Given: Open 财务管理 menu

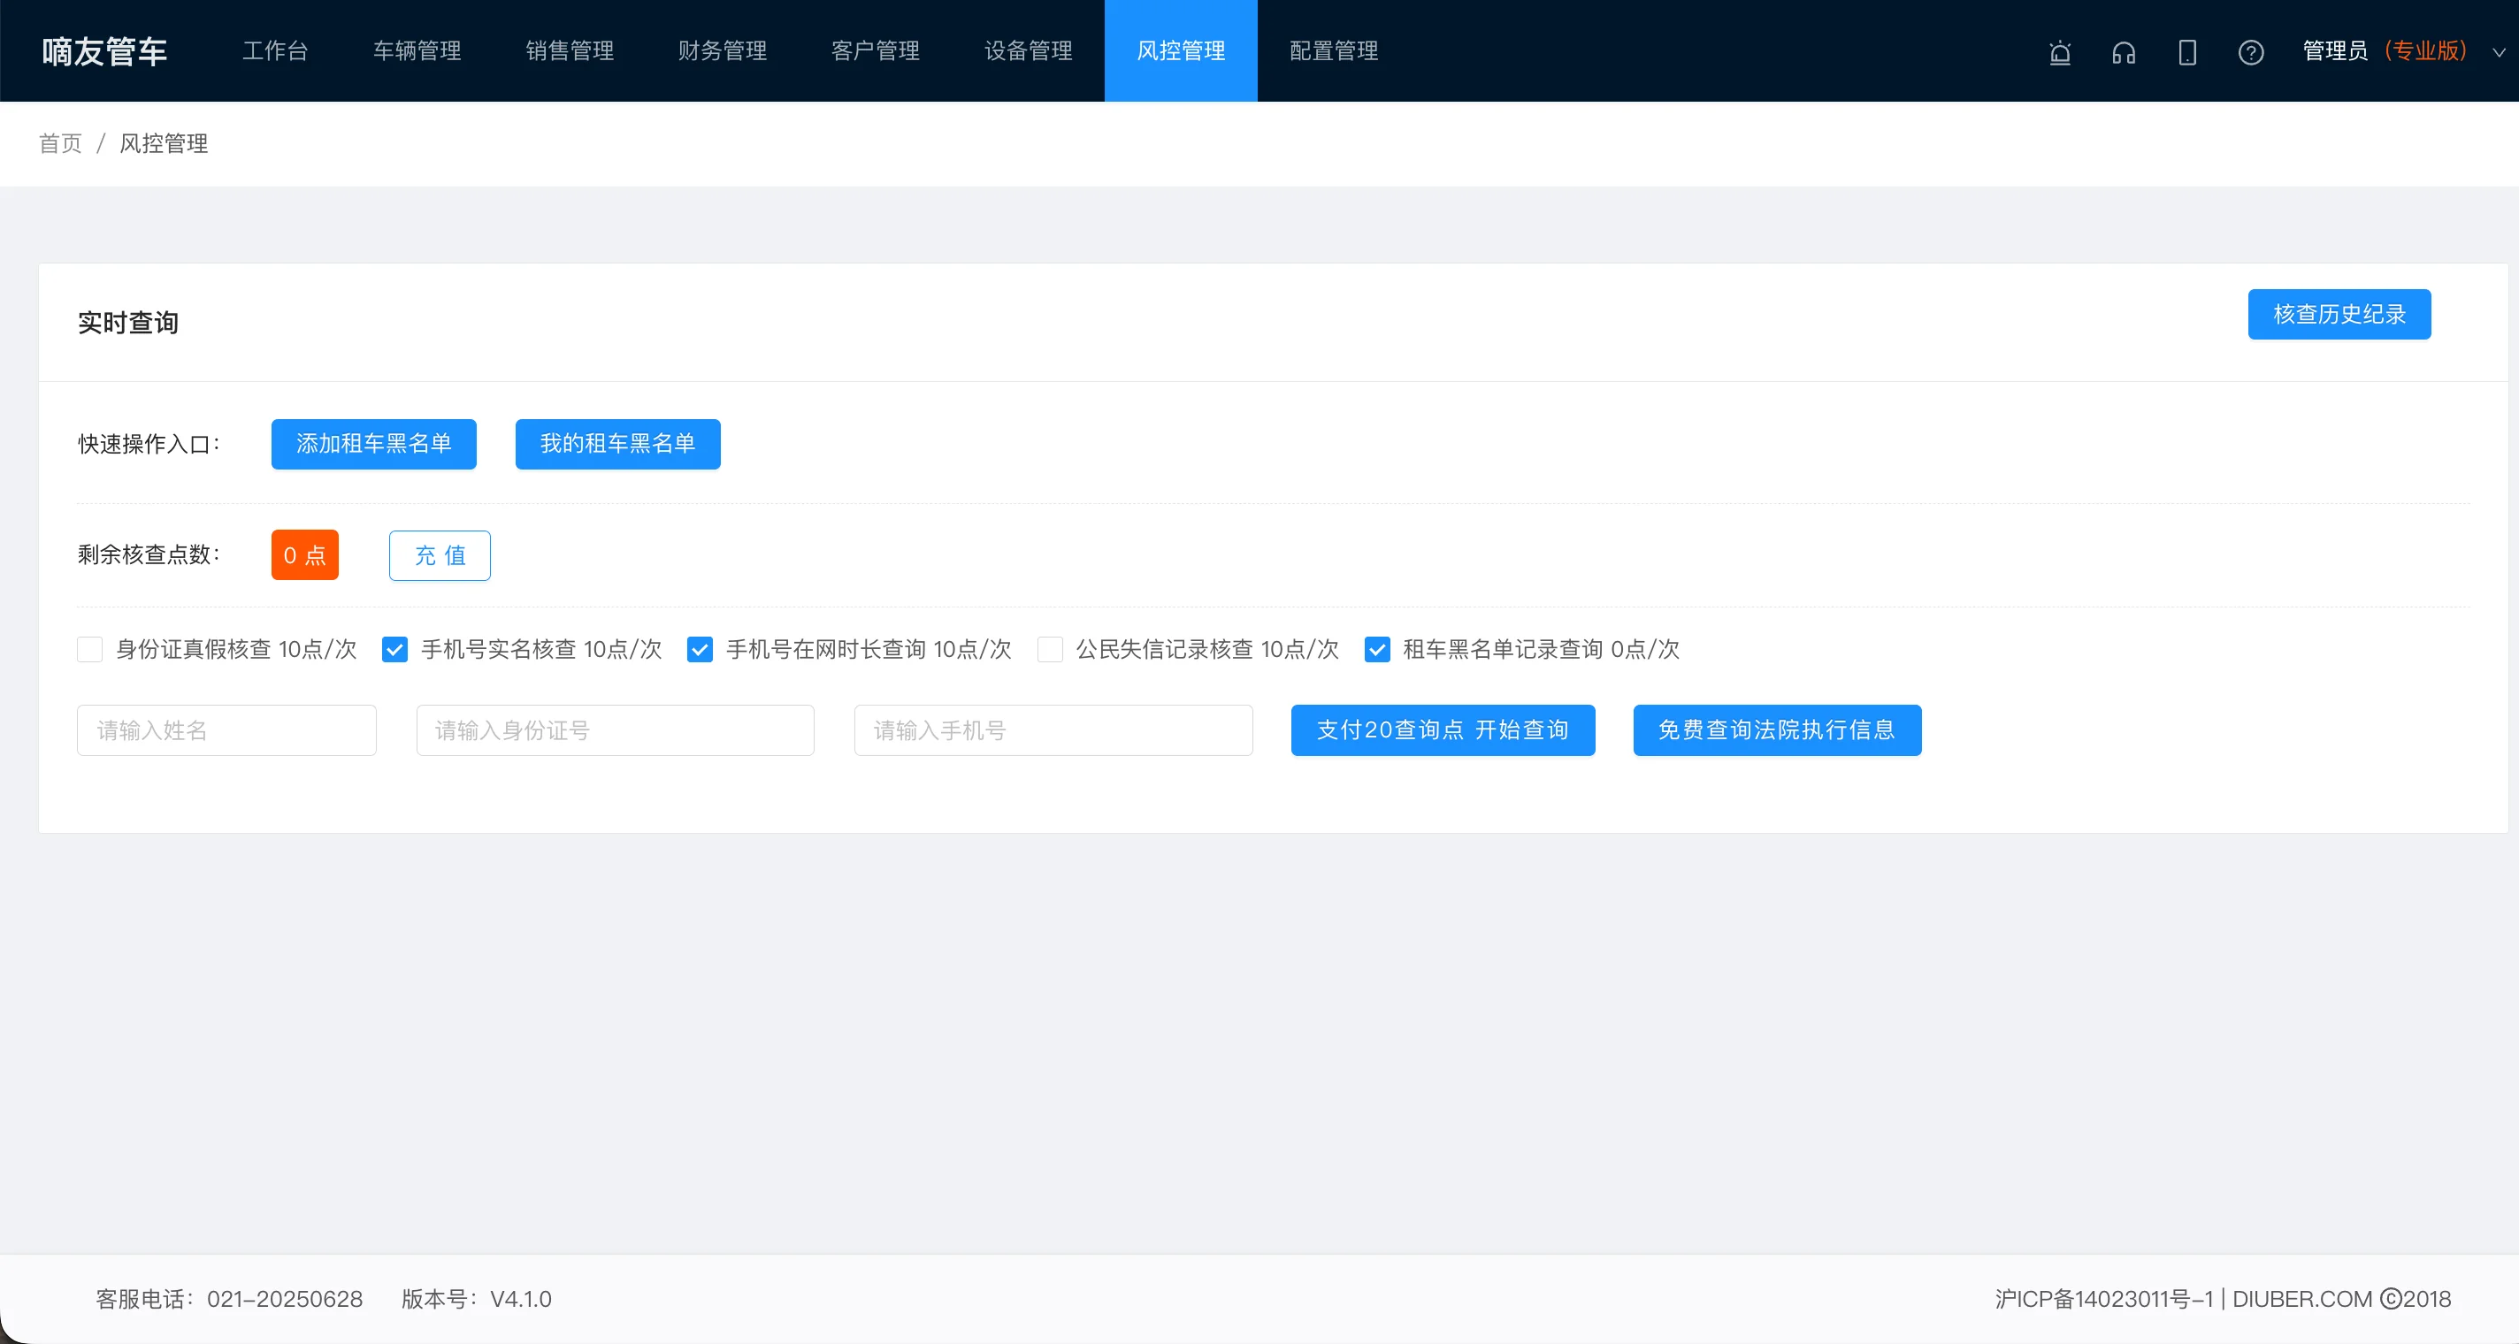Looking at the screenshot, I should coord(723,50).
